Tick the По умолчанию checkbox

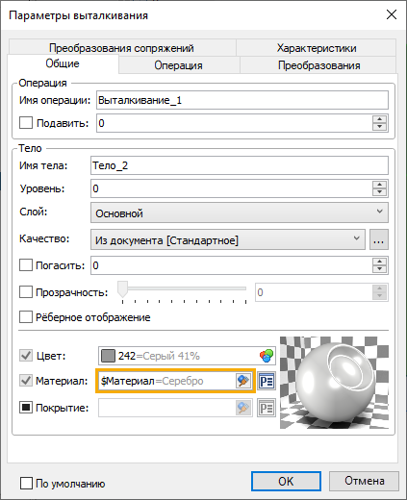26,483
